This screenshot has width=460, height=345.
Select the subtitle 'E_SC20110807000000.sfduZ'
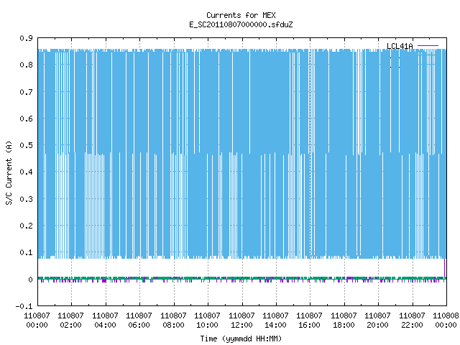[241, 24]
